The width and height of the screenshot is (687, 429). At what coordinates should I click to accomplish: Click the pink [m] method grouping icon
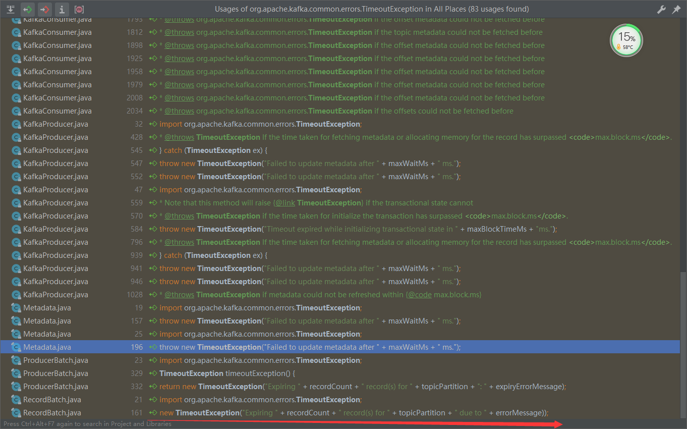tap(79, 9)
